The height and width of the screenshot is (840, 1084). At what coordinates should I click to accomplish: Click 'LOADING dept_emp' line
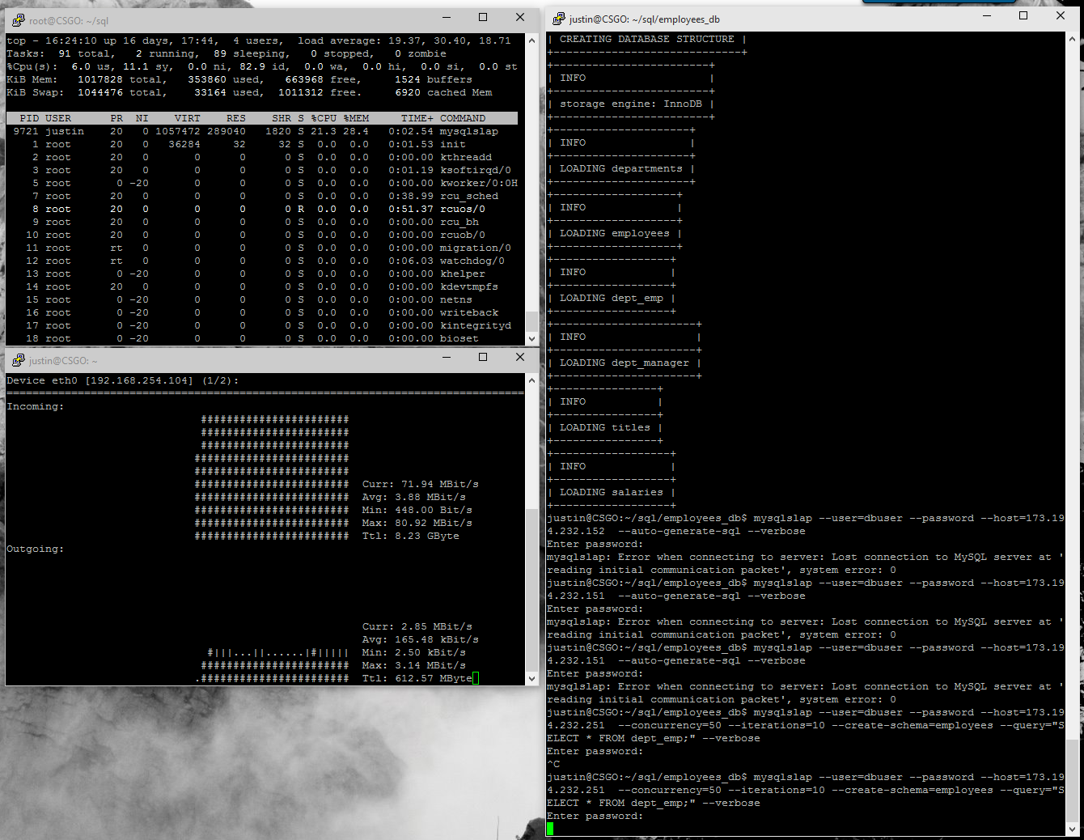point(612,298)
